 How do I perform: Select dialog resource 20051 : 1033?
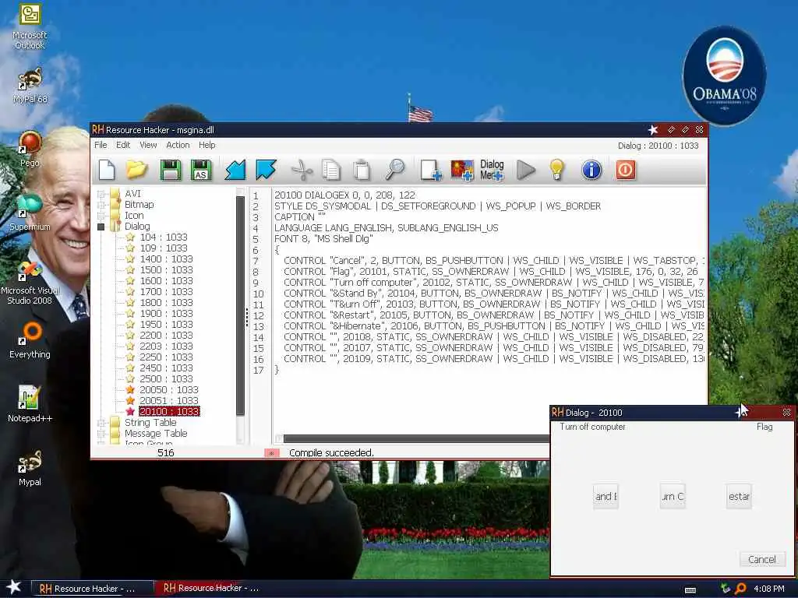[x=169, y=401]
